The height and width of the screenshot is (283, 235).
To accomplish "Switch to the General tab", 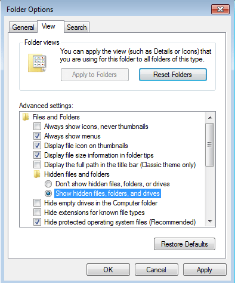I will pyautogui.click(x=23, y=27).
